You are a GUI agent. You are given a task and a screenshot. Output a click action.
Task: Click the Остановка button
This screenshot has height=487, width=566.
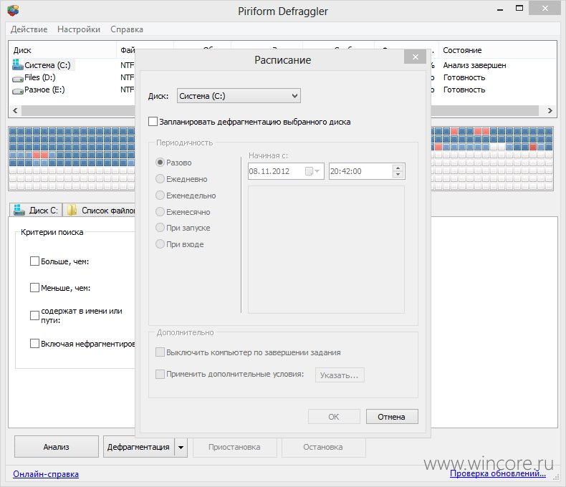pyautogui.click(x=323, y=448)
